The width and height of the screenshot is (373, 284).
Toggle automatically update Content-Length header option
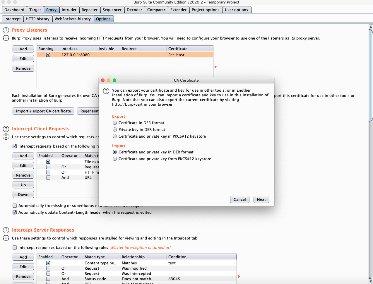15,212
